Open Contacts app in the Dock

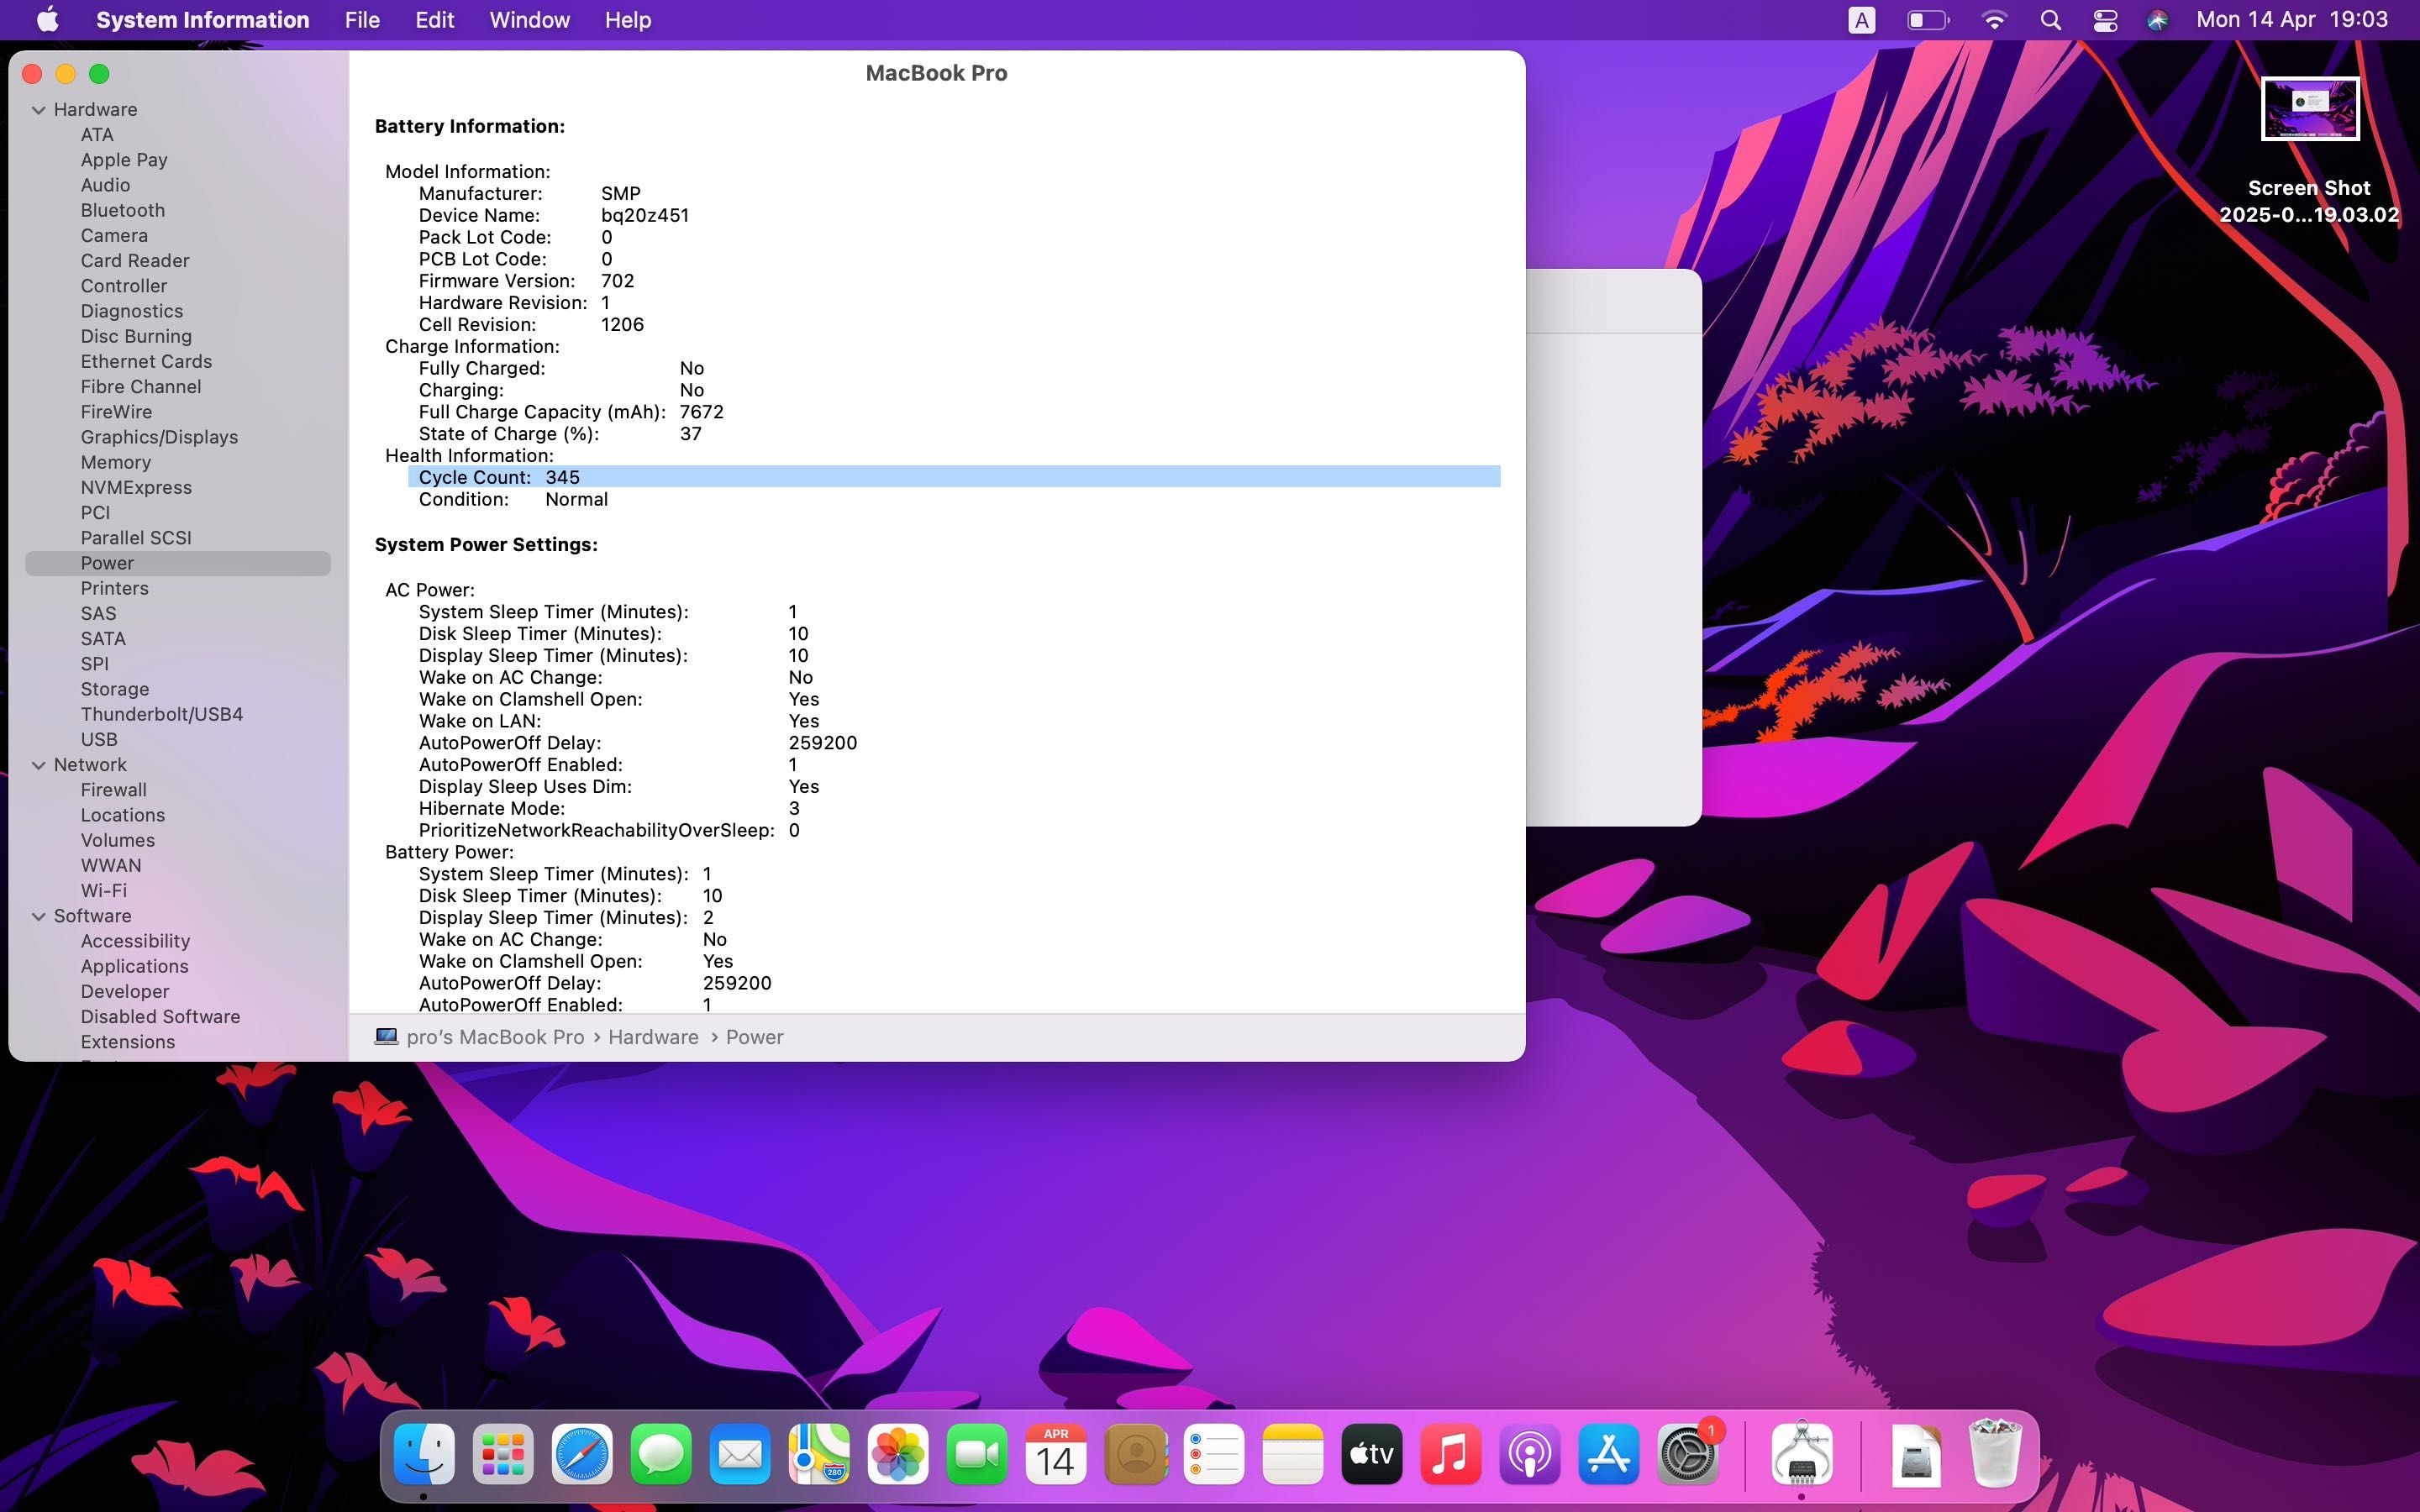pyautogui.click(x=1135, y=1454)
